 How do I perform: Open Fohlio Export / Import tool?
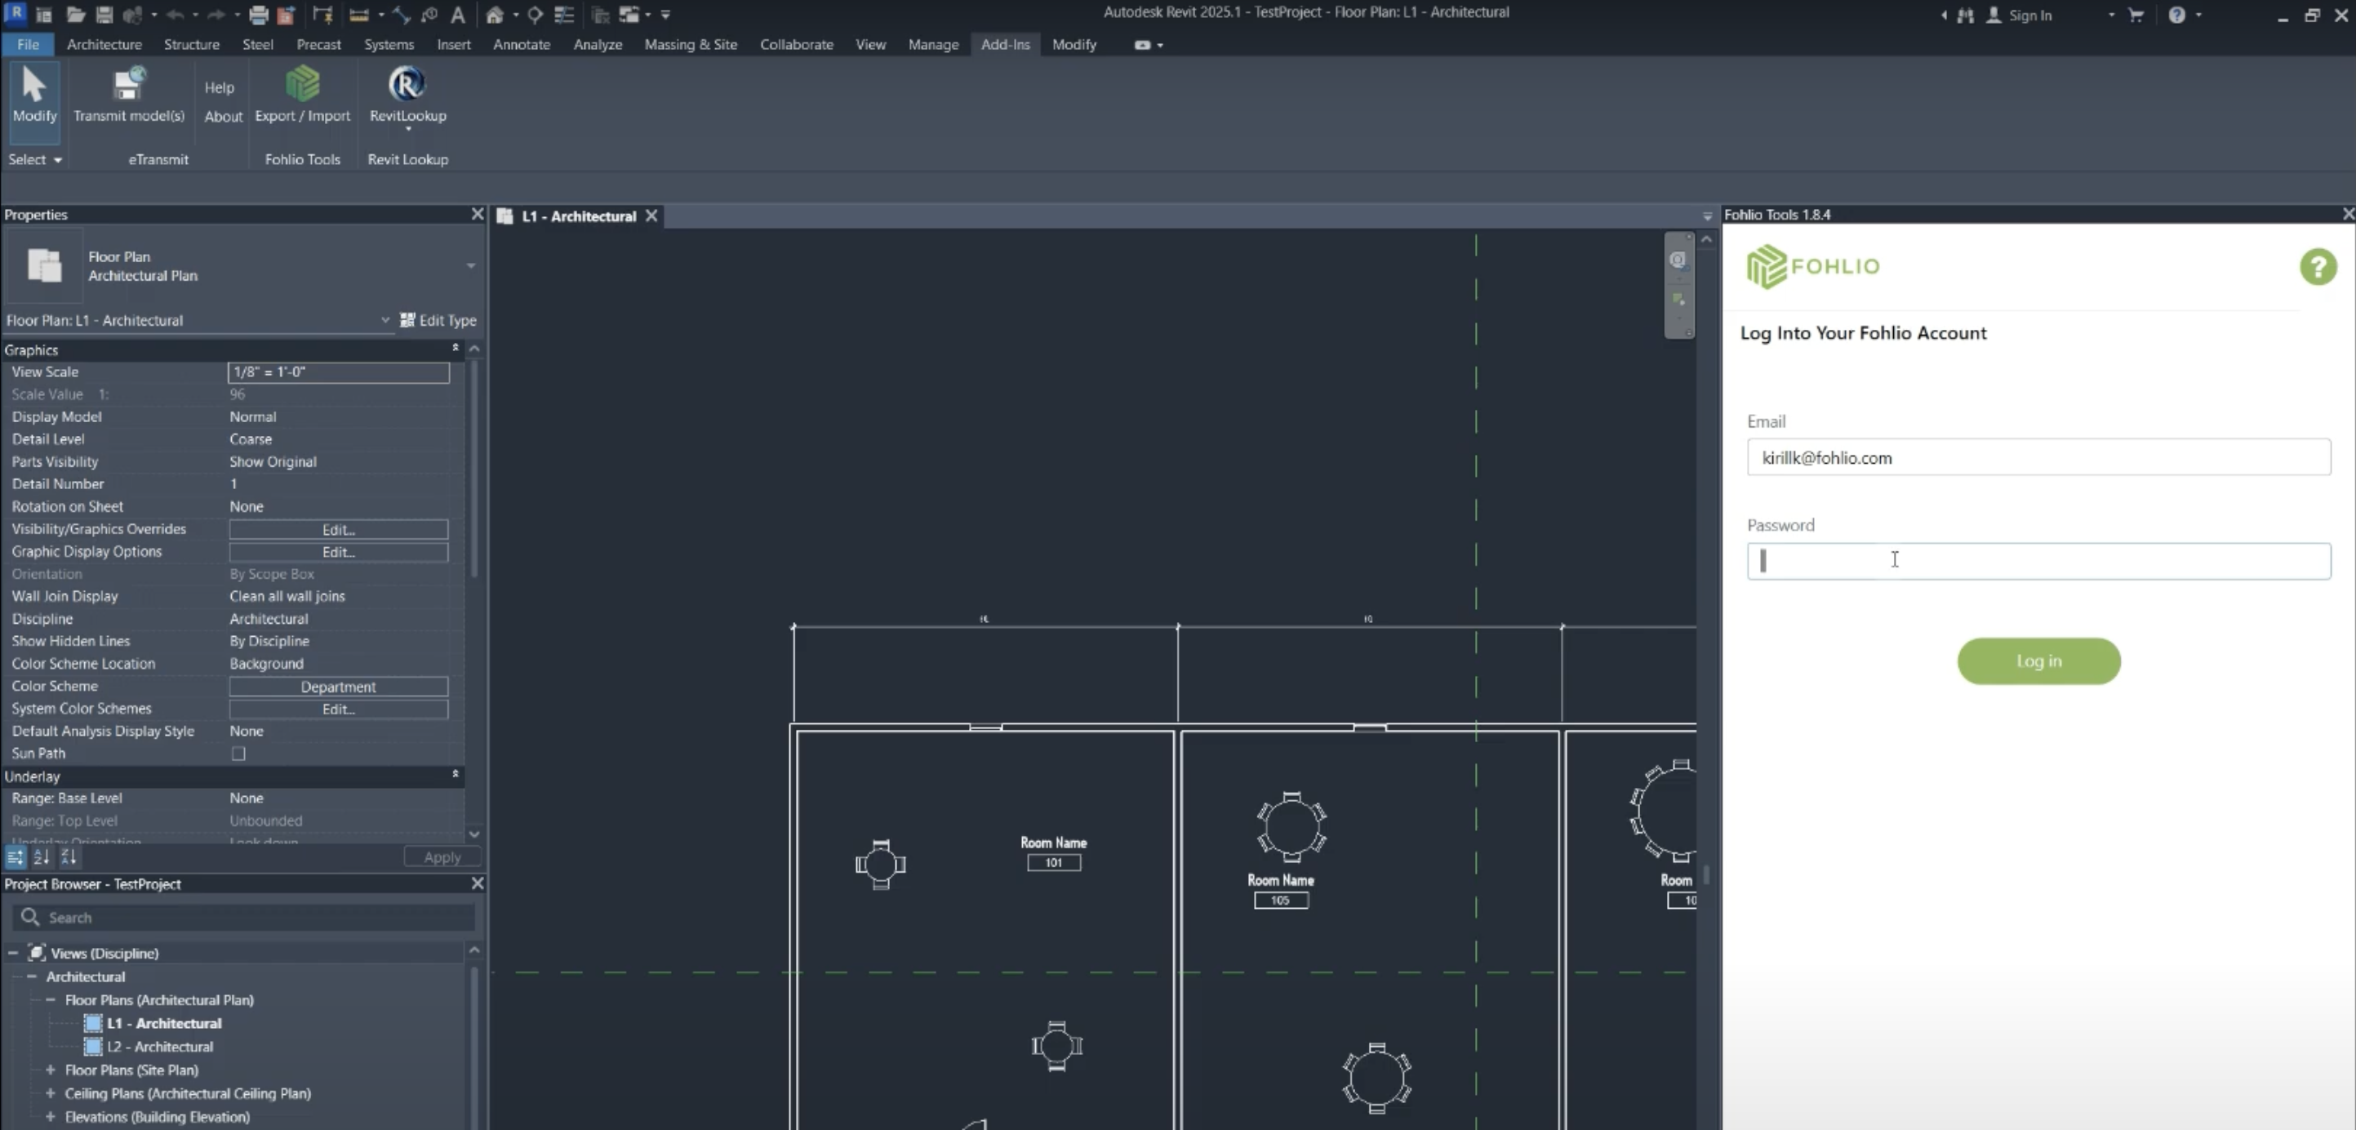[x=303, y=94]
